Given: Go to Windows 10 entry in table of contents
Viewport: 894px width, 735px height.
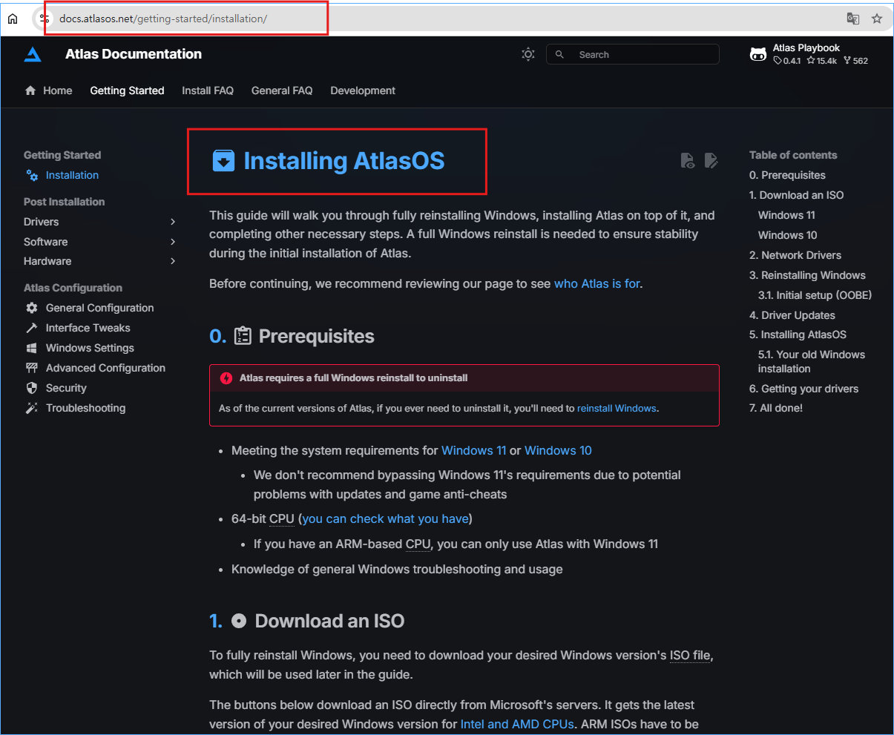Looking at the screenshot, I should pyautogui.click(x=787, y=235).
